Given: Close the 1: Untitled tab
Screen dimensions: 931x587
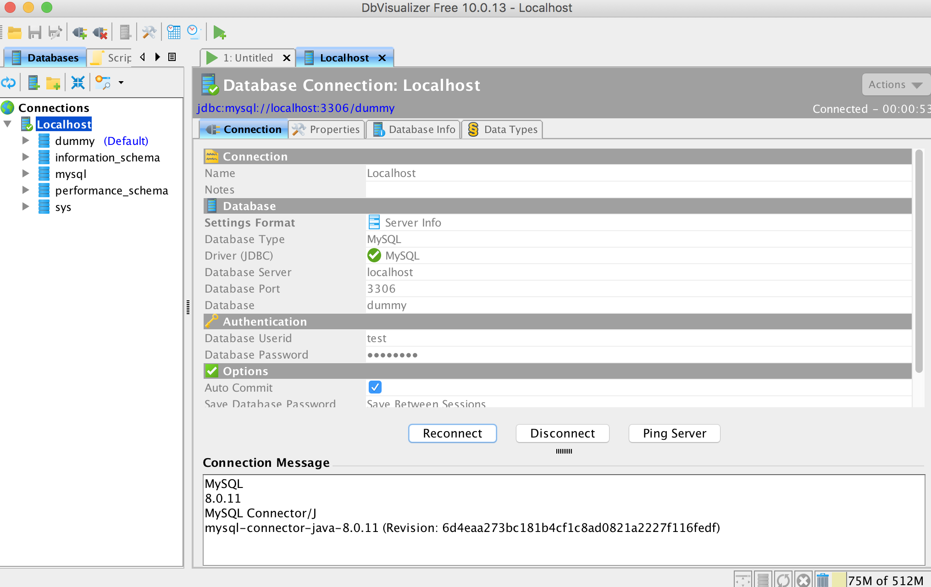Looking at the screenshot, I should tap(287, 58).
